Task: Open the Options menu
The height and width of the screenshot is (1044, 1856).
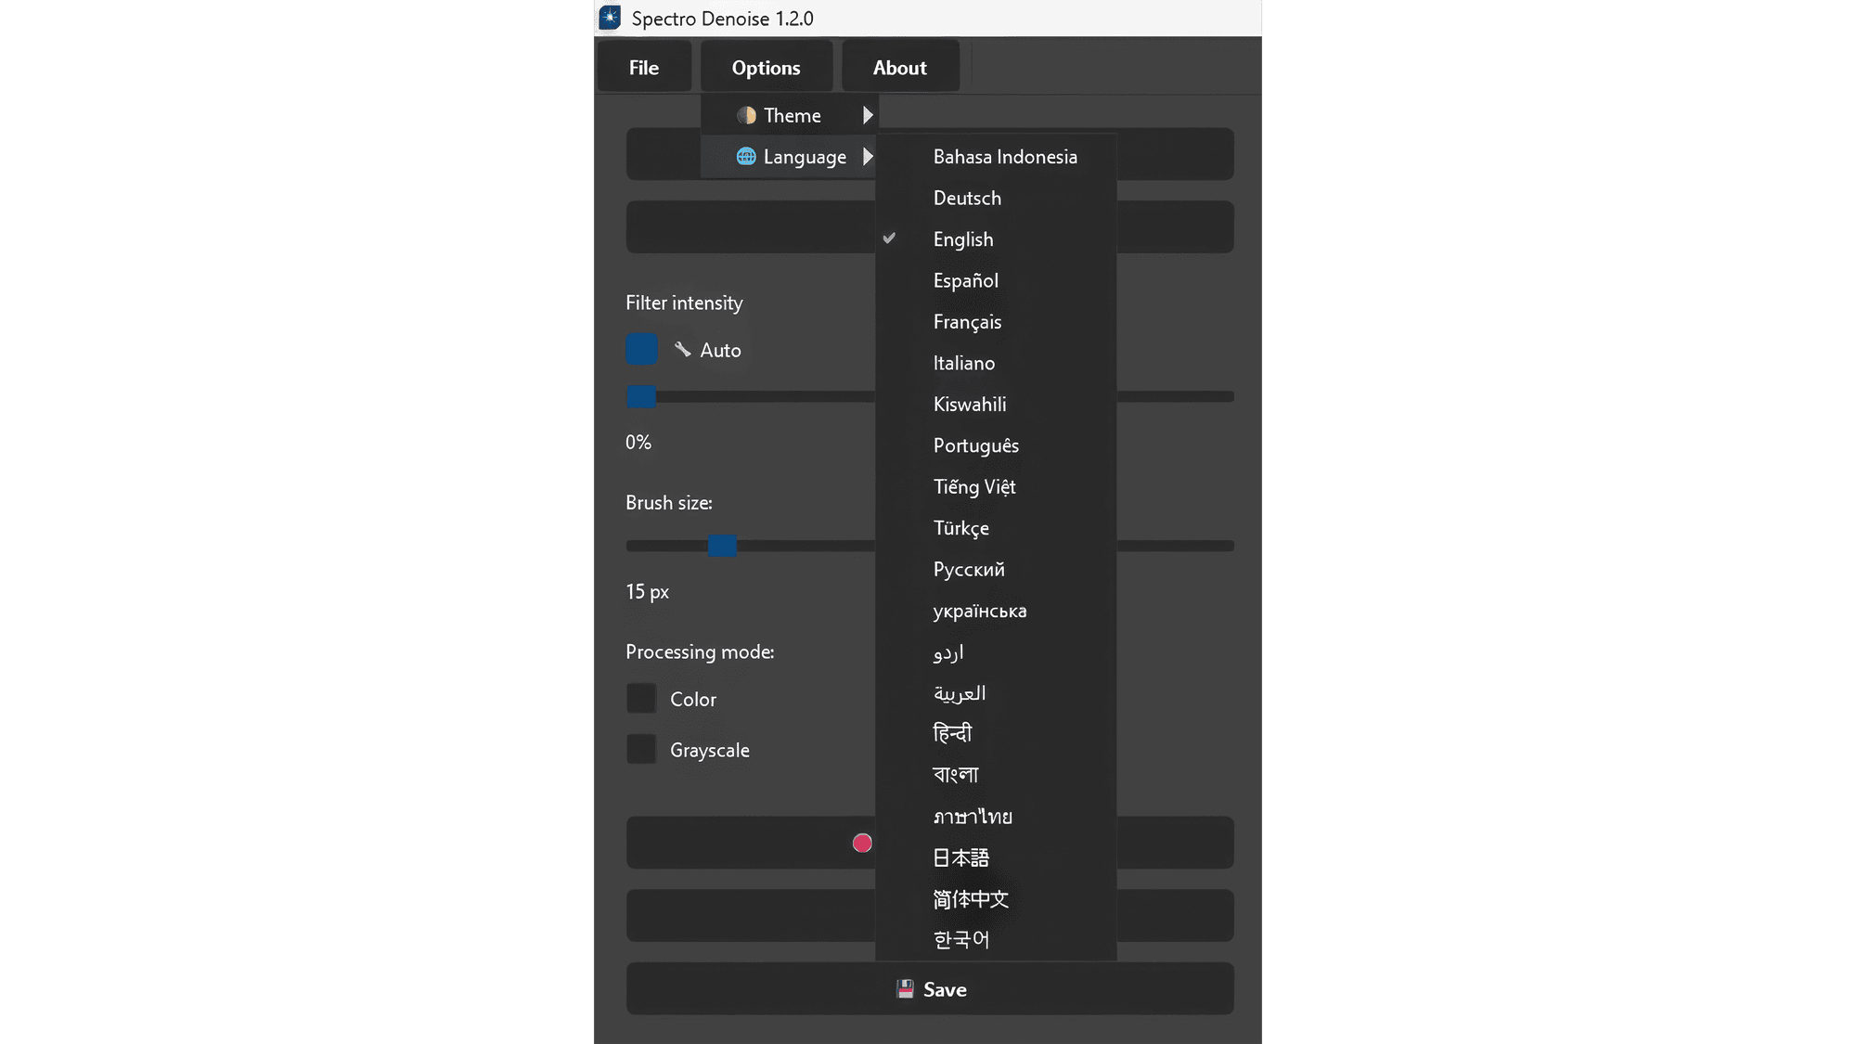Action: coord(766,68)
